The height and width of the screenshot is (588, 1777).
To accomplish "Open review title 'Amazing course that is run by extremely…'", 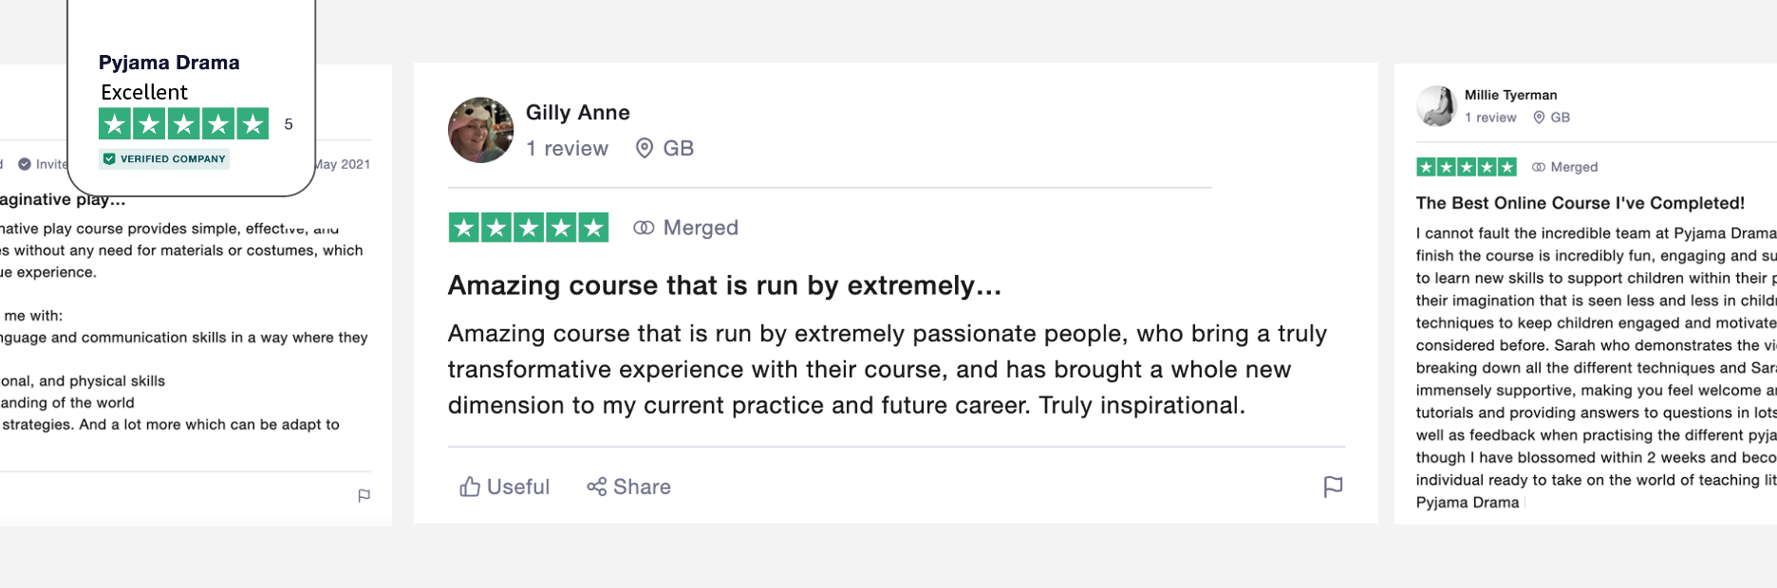I will 724,285.
